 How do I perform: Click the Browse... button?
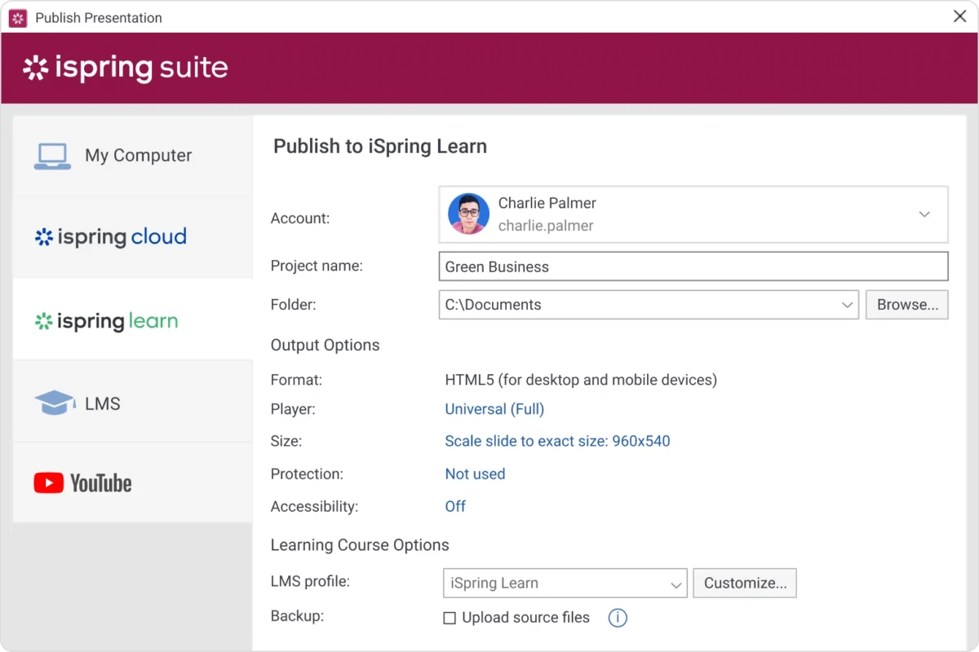pos(907,305)
